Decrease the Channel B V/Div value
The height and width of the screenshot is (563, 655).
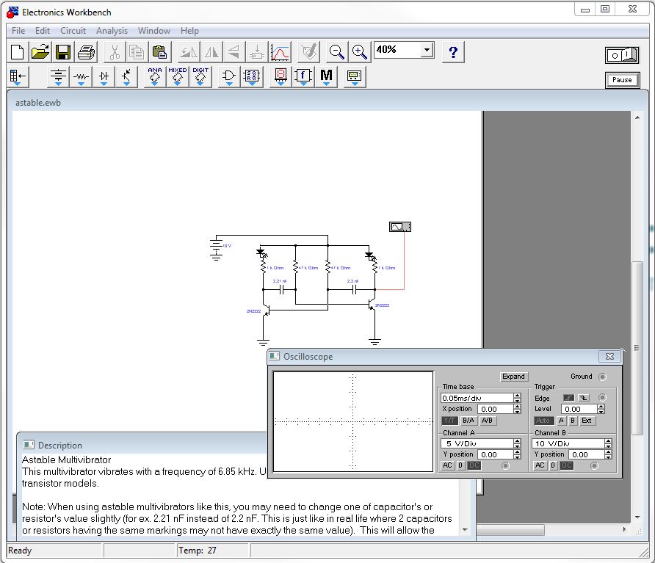608,446
